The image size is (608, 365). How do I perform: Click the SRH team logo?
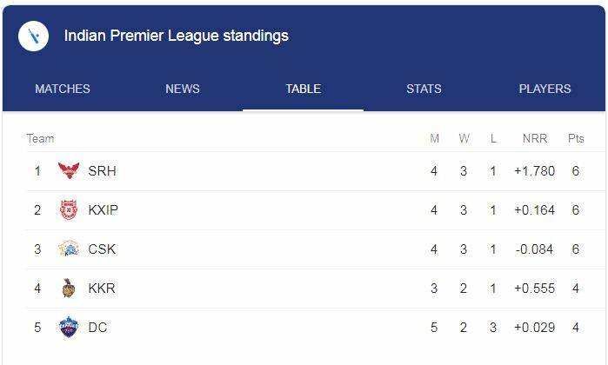pos(69,171)
